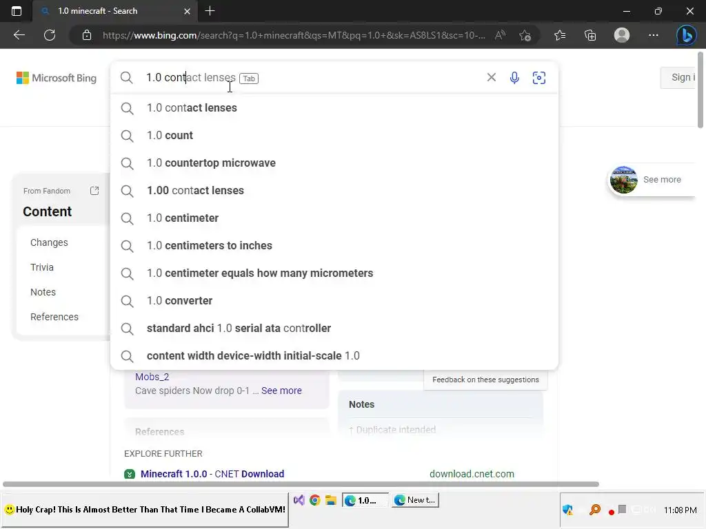
Task: Click the 11:08 PM clock
Action: [x=680, y=510]
